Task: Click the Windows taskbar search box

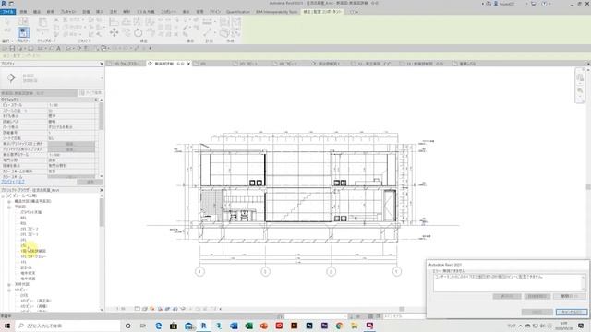Action: point(67,326)
